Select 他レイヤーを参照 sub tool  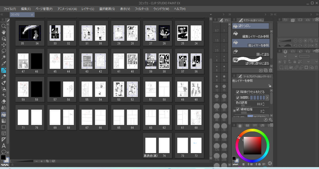point(251,43)
